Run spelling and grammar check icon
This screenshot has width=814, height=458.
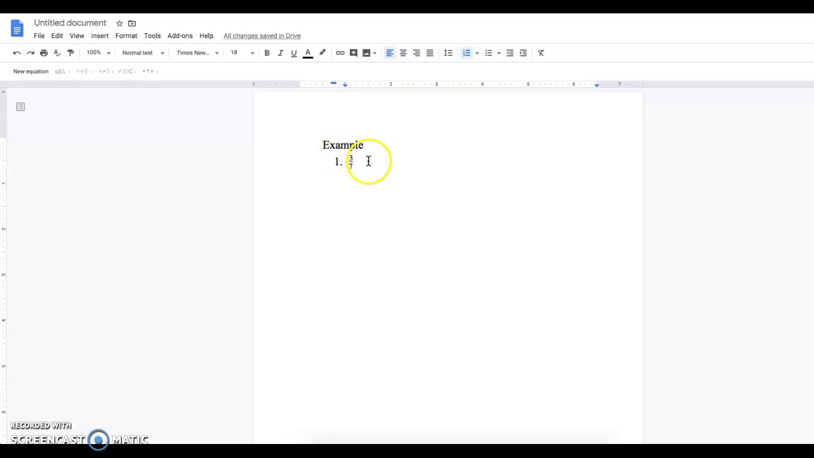pyautogui.click(x=57, y=53)
